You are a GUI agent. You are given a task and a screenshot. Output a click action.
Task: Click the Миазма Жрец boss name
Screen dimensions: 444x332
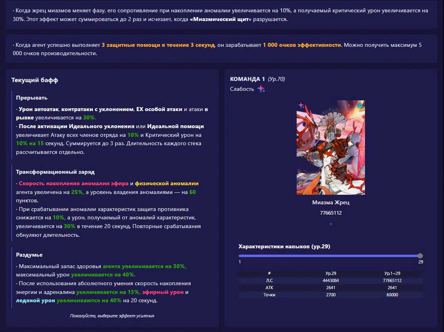[331, 202]
